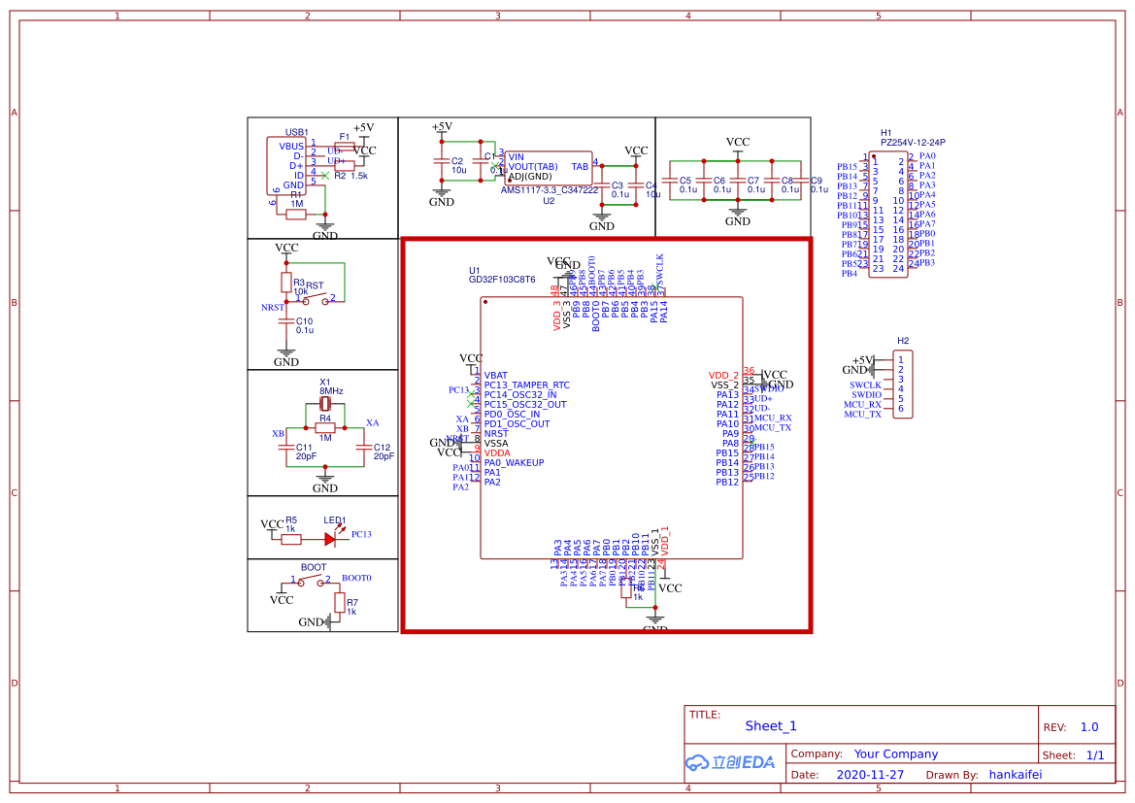Screen dimensions: 1135x803
Task: Select resistor R6 below the MCU
Action: 626,588
